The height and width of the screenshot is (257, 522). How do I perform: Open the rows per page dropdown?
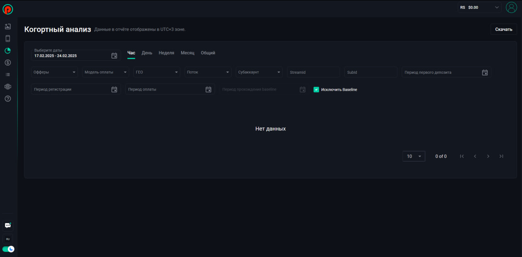(414, 156)
